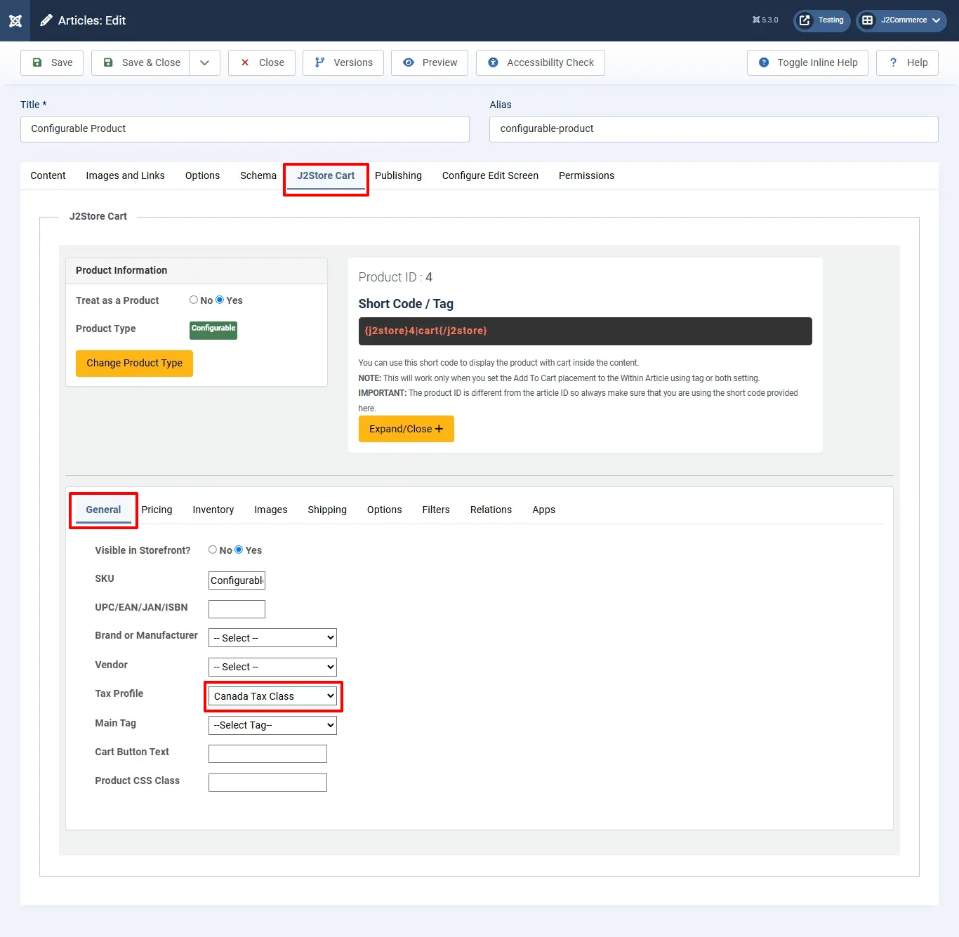Set Visible in Storefront to Yes
The image size is (959, 937).
click(239, 550)
